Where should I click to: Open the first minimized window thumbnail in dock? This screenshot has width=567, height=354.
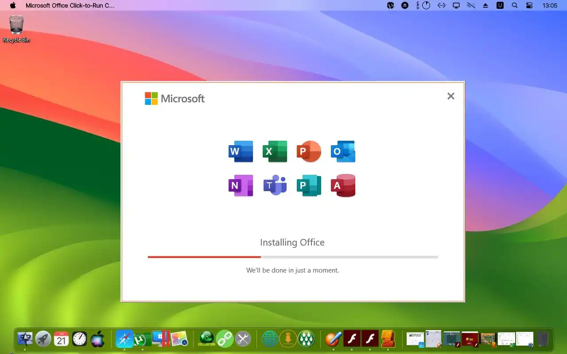click(416, 339)
